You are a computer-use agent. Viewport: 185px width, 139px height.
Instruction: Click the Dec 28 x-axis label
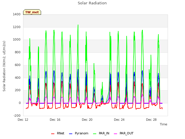click(x=151, y=120)
